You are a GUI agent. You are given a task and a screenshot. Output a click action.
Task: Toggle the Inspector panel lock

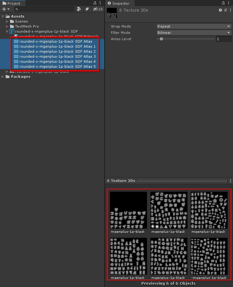point(223,3)
